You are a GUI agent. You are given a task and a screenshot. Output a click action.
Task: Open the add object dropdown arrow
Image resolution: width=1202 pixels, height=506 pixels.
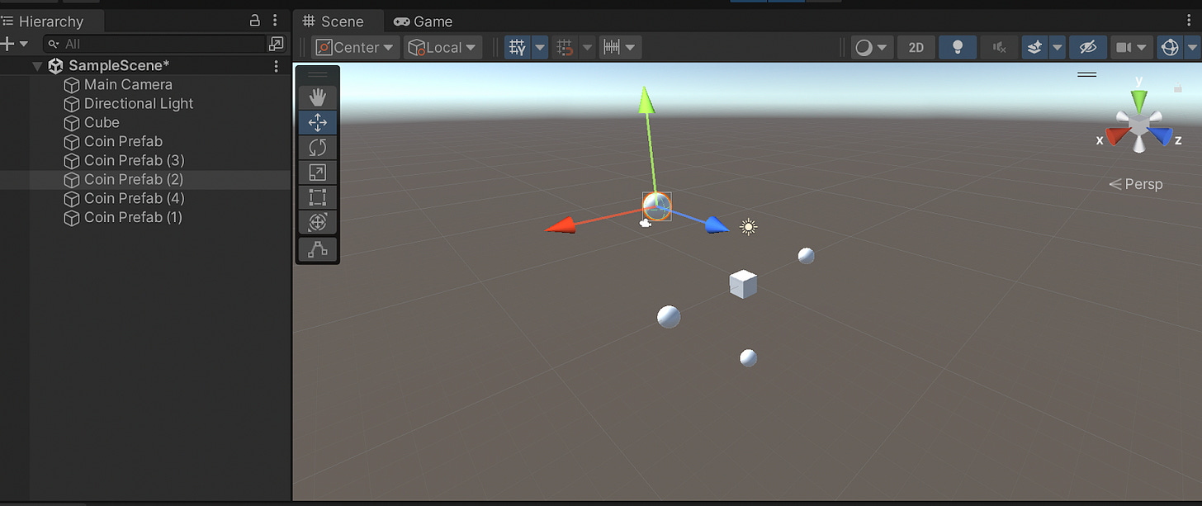click(23, 44)
